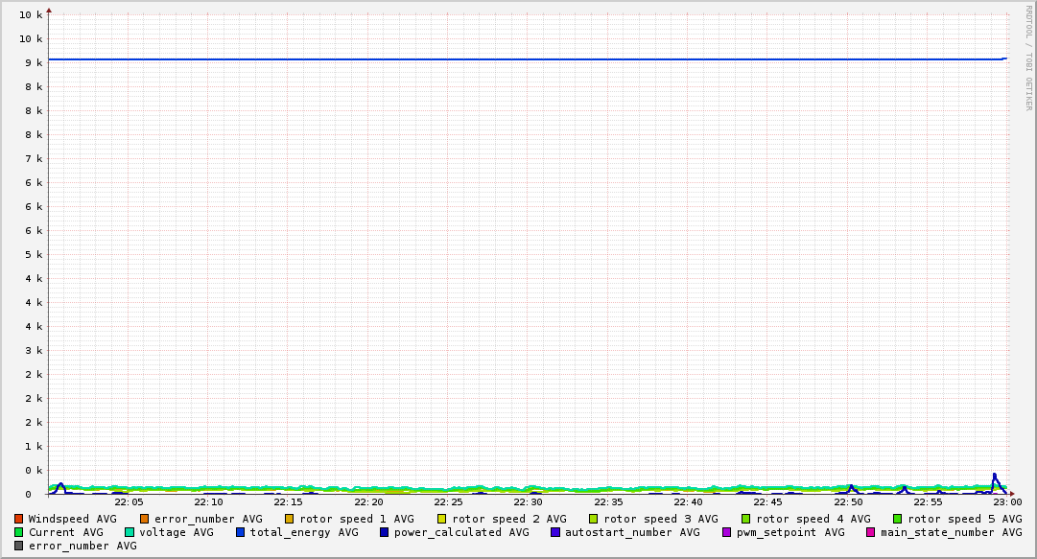
Task: Click the 22:50 tick label on the x-axis
Action: [848, 501]
